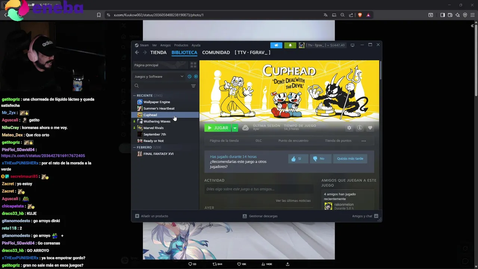Open TTV · FGRAV_ profile tab
478x269 pixels.
[252, 53]
